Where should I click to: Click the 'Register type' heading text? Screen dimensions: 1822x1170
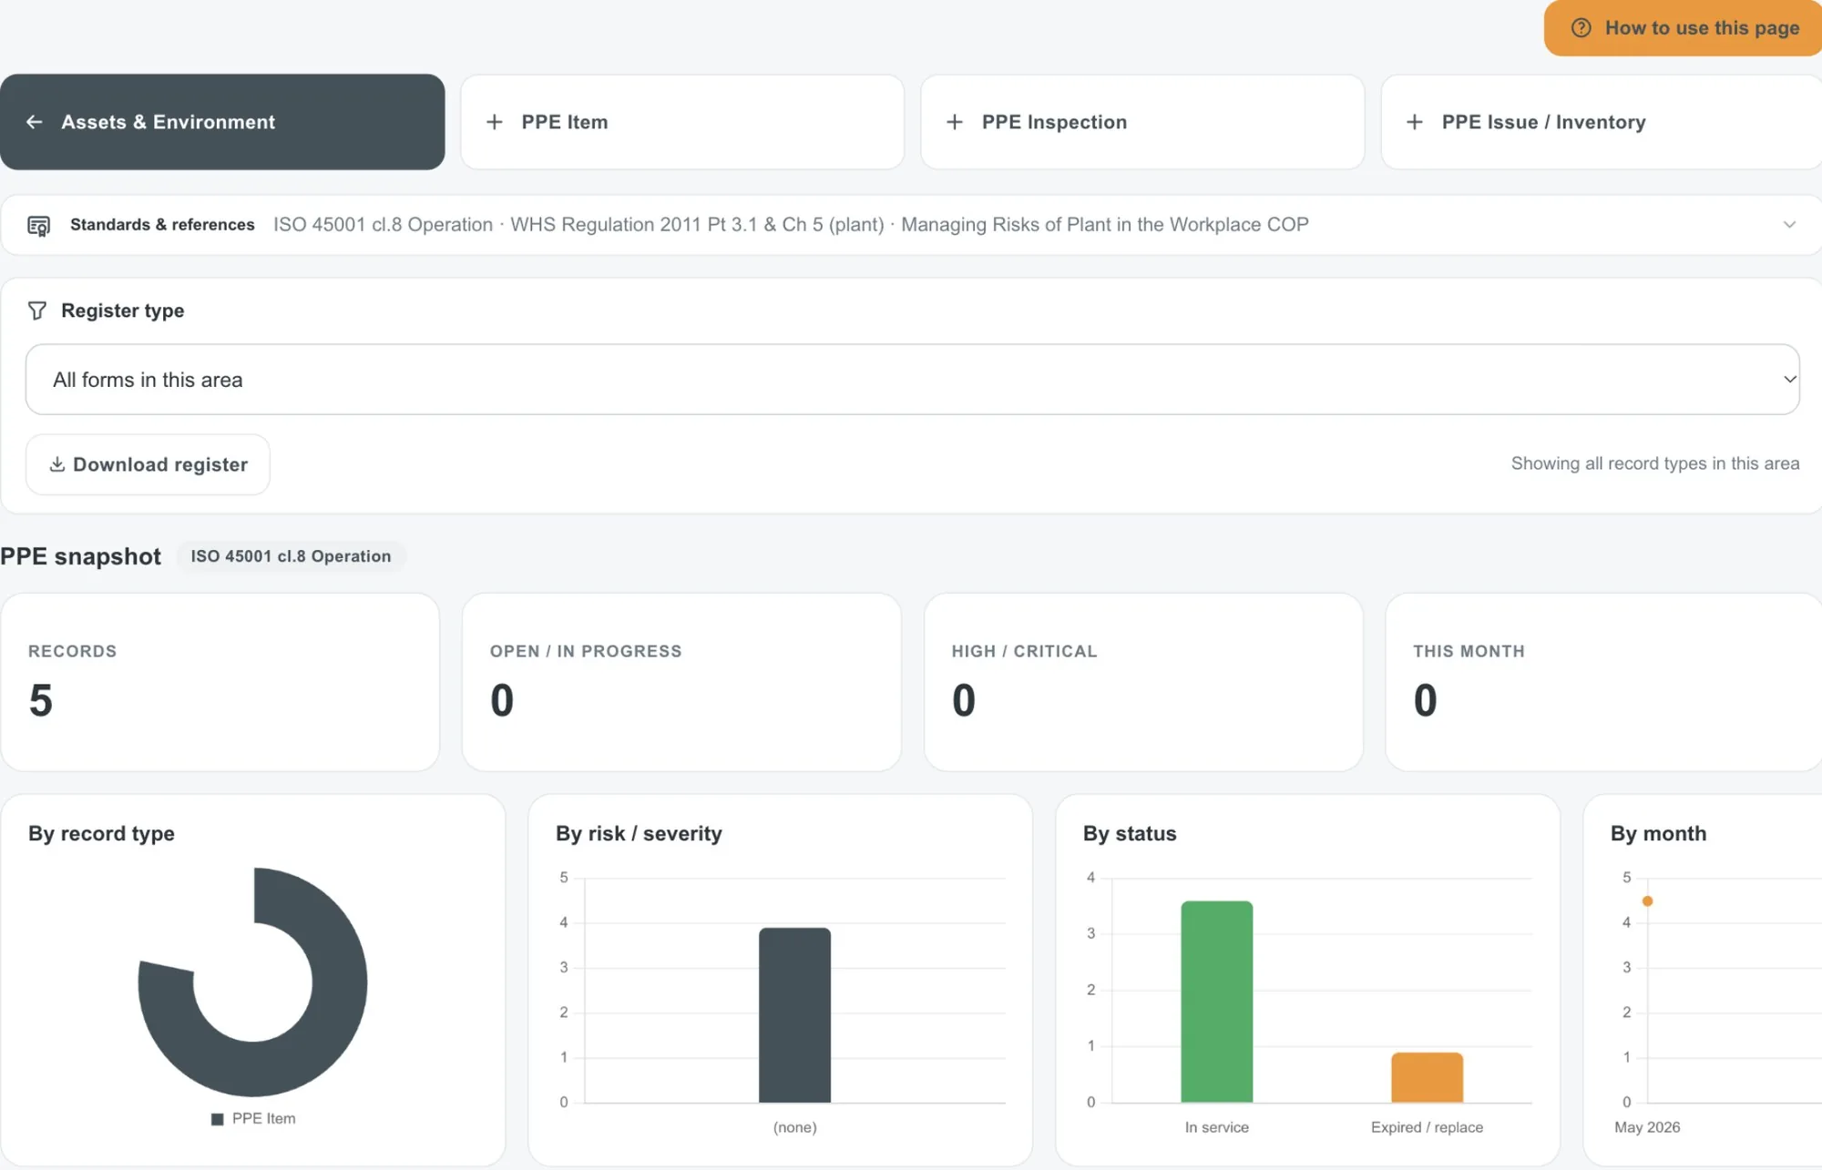(x=122, y=311)
